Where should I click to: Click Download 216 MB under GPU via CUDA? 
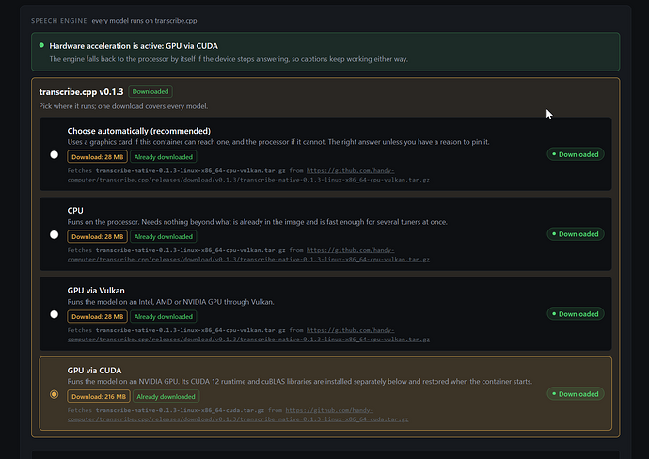coord(99,397)
